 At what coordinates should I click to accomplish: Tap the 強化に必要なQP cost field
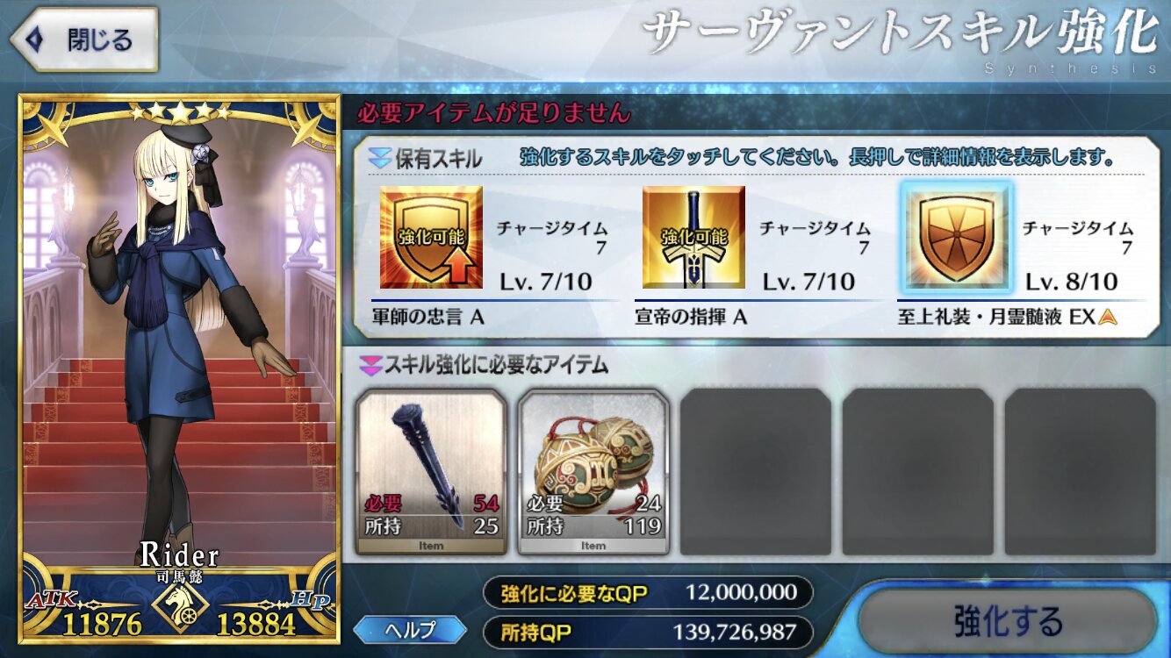point(648,593)
